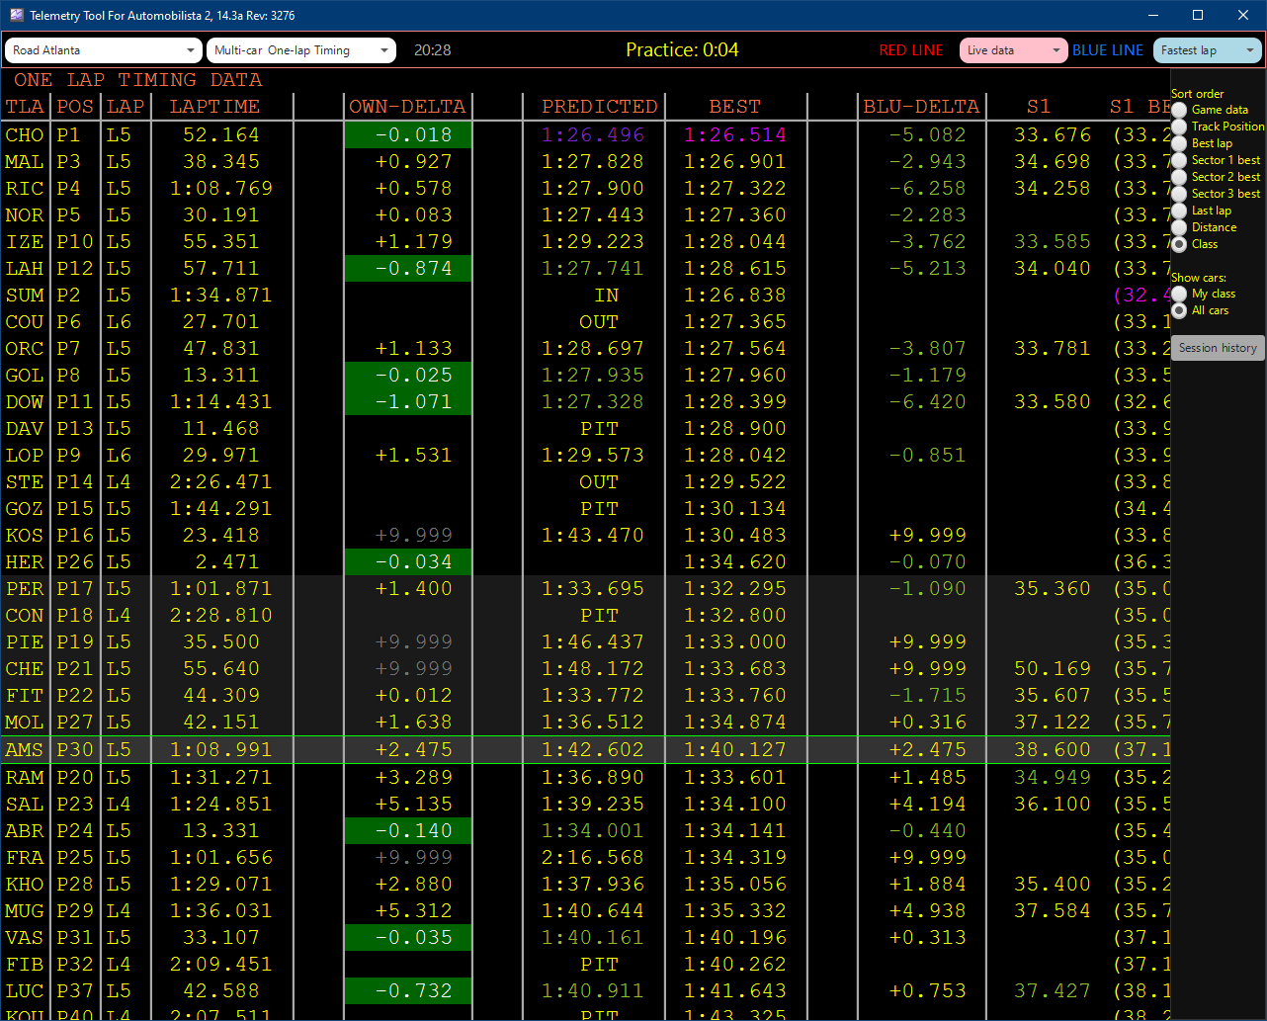Click the -0.034 delta for HER
This screenshot has width=1267, height=1021.
407,562
